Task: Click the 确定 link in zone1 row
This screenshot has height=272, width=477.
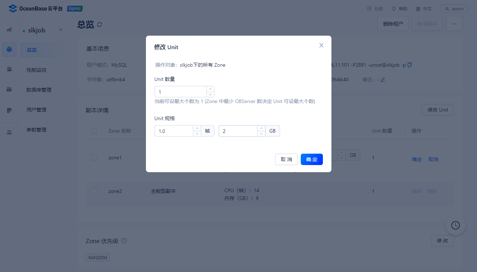Action: [417, 159]
